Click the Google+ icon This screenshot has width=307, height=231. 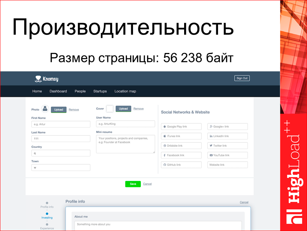click(x=210, y=126)
